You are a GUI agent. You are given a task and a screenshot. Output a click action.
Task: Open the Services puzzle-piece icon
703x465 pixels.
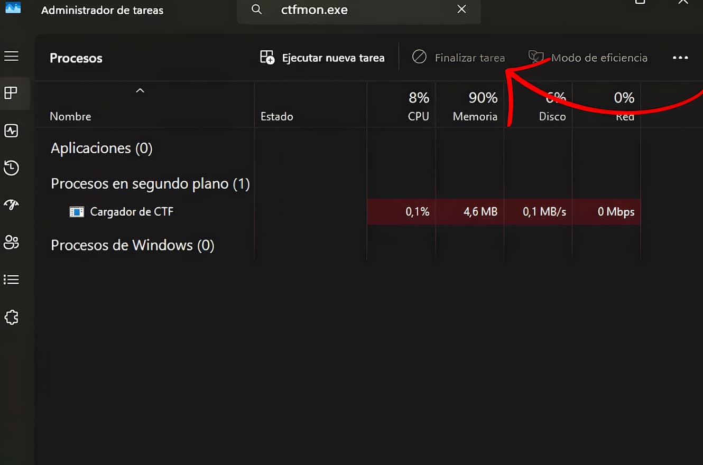[x=11, y=317]
